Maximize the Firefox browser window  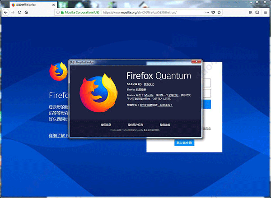pyautogui.click(x=257, y=2)
